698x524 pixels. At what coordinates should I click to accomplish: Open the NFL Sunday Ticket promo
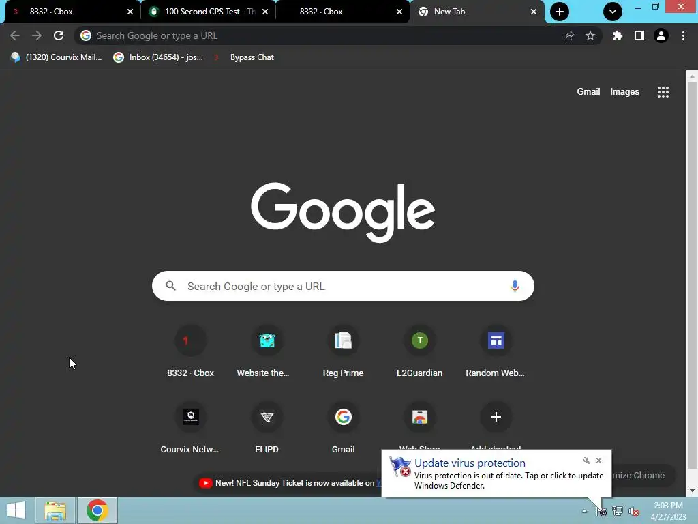pyautogui.click(x=289, y=483)
